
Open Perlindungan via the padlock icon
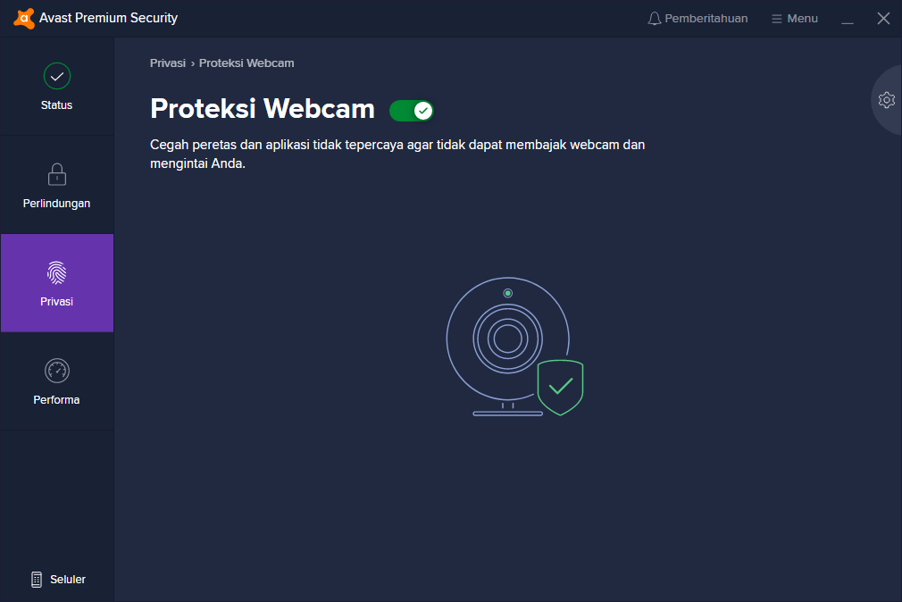coord(57,174)
